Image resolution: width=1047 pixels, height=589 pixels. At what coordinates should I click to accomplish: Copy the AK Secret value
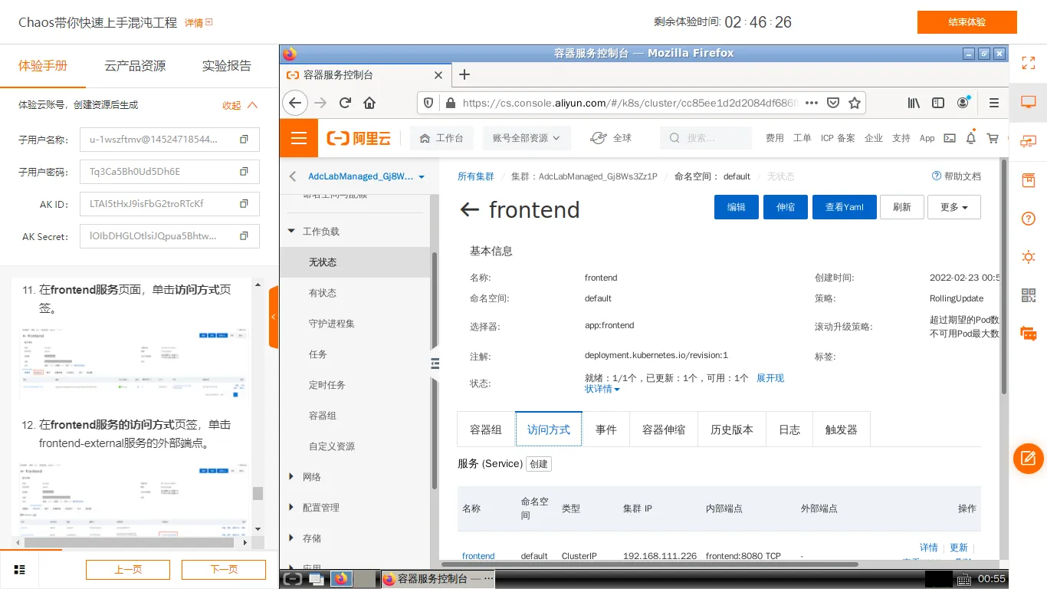(244, 236)
